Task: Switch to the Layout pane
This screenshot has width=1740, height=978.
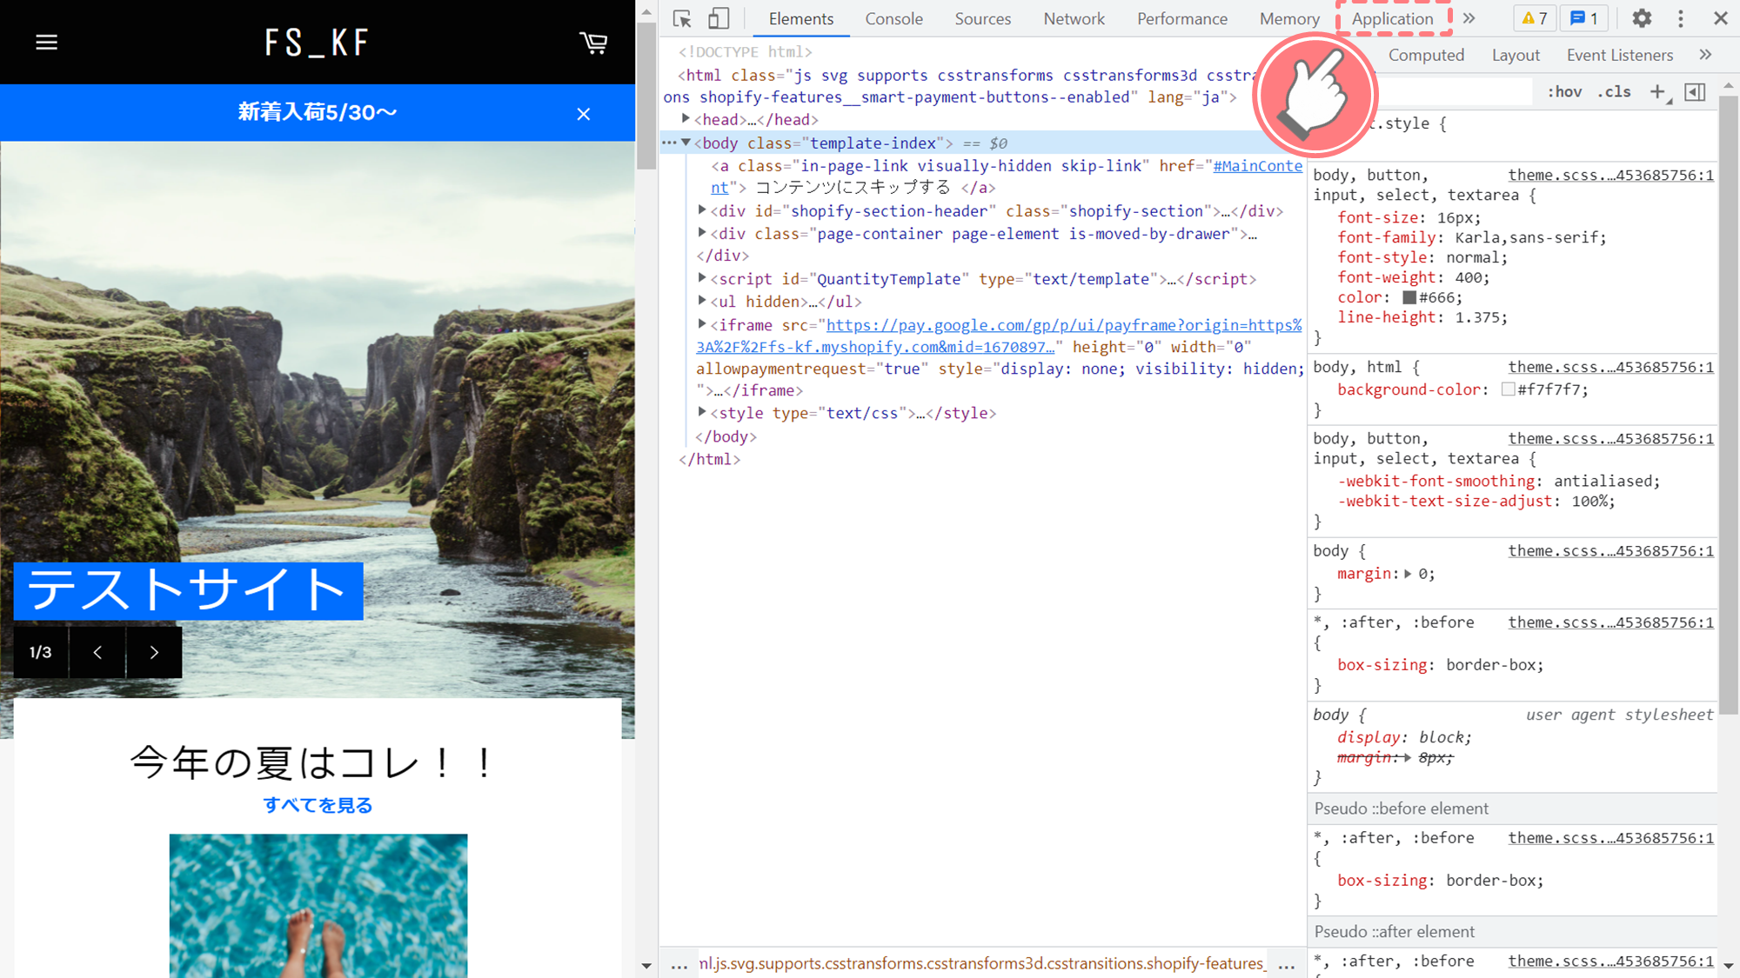Action: 1516,55
